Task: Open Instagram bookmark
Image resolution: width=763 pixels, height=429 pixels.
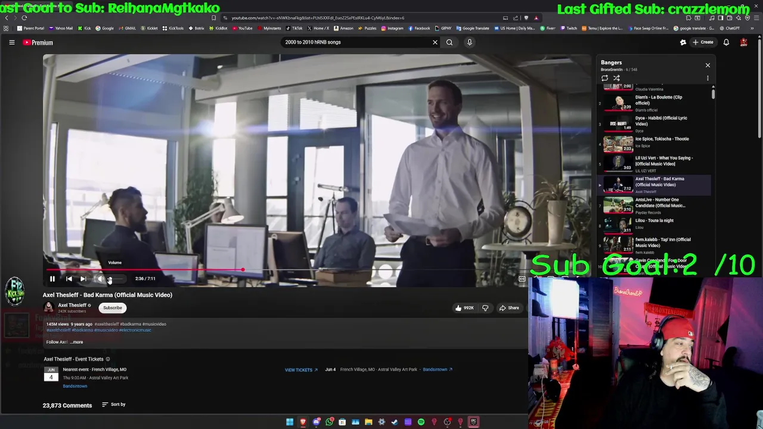Action: point(392,28)
